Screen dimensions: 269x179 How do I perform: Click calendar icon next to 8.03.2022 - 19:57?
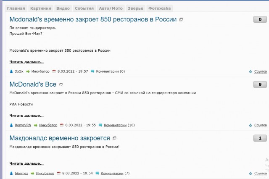pos(54,71)
